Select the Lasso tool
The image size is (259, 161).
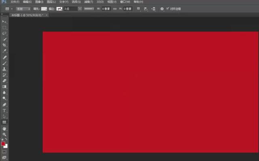click(4, 33)
